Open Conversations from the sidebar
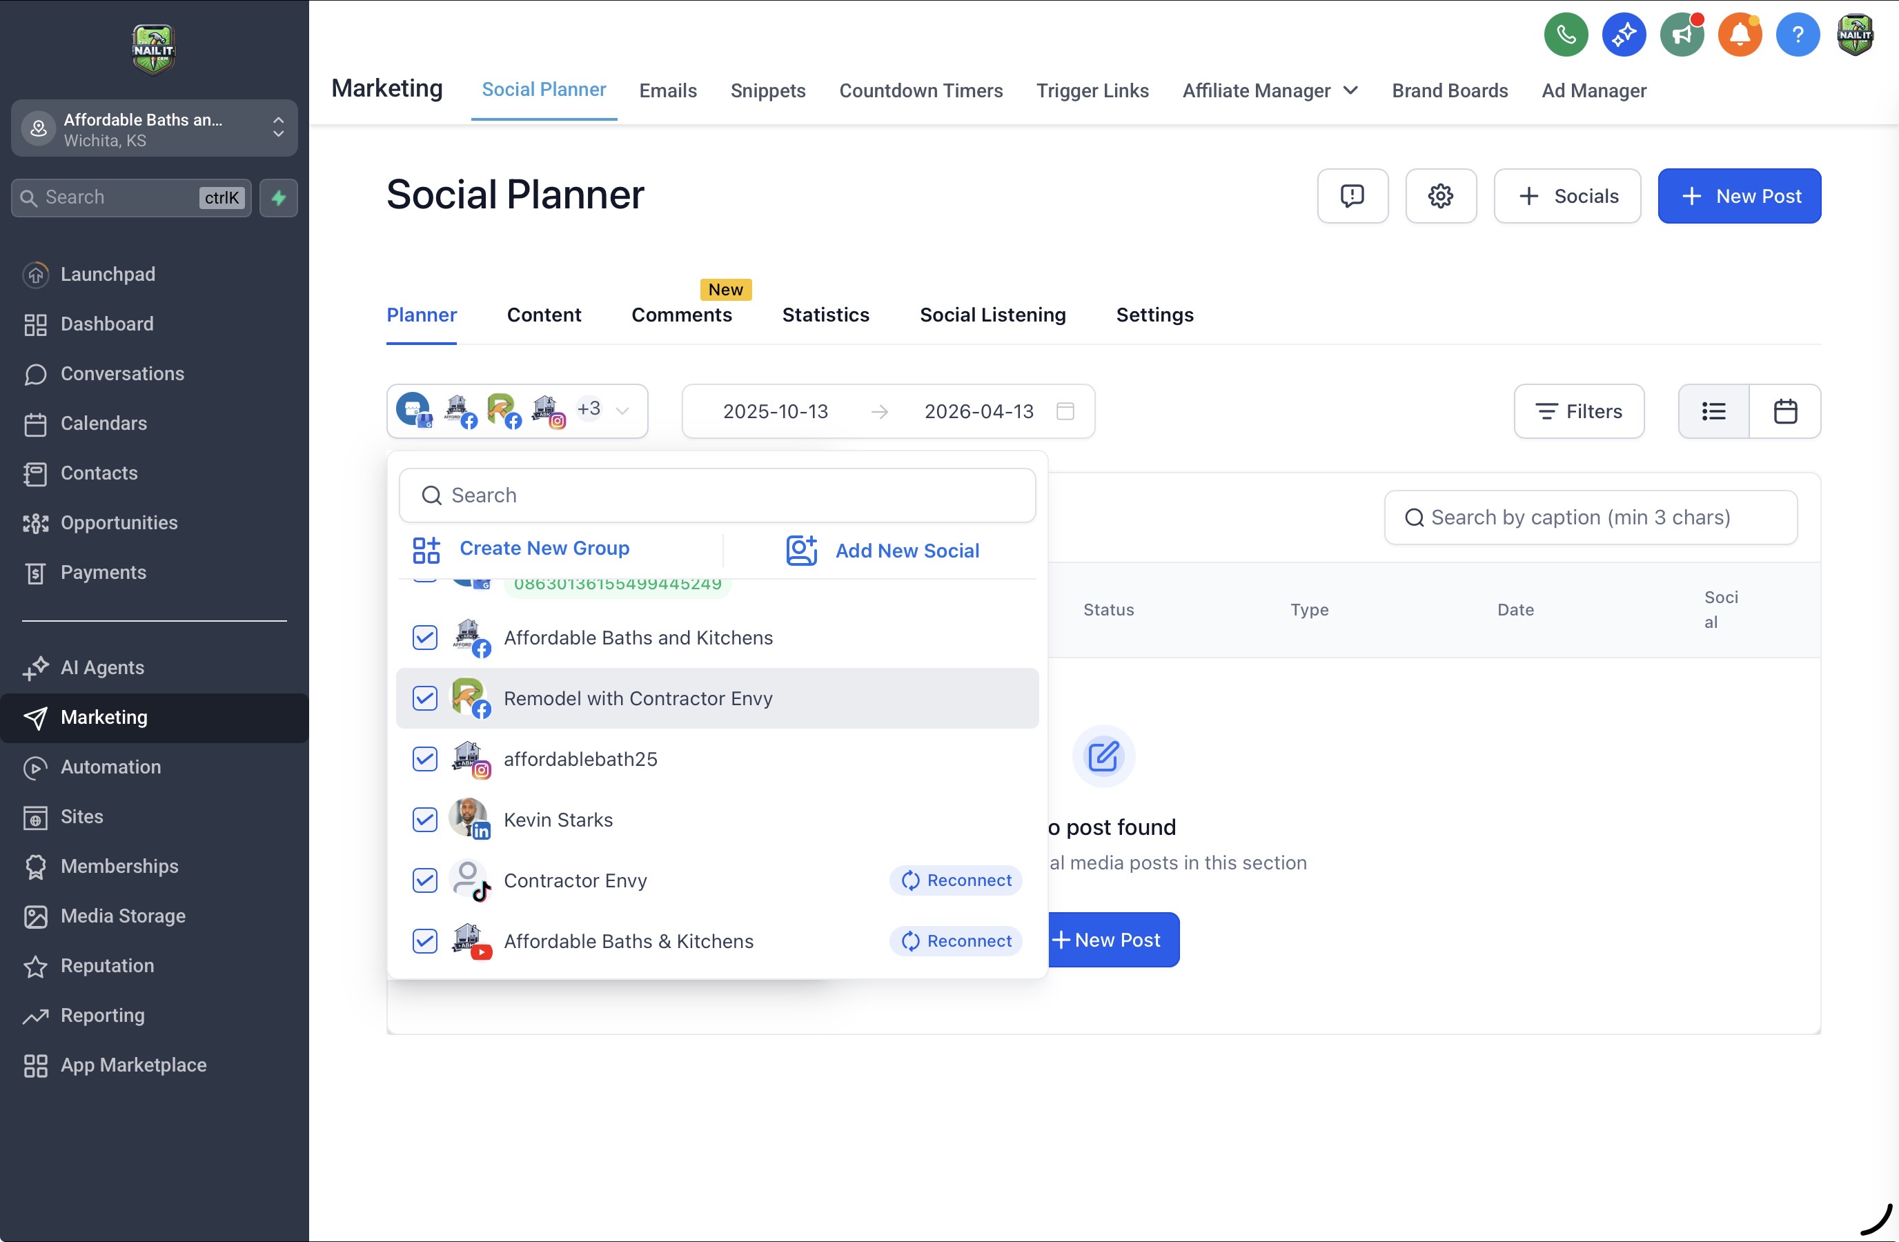Image resolution: width=1899 pixels, height=1242 pixels. pos(122,373)
